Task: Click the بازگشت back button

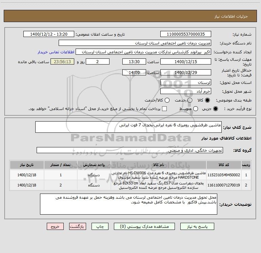Action: pos(78,227)
